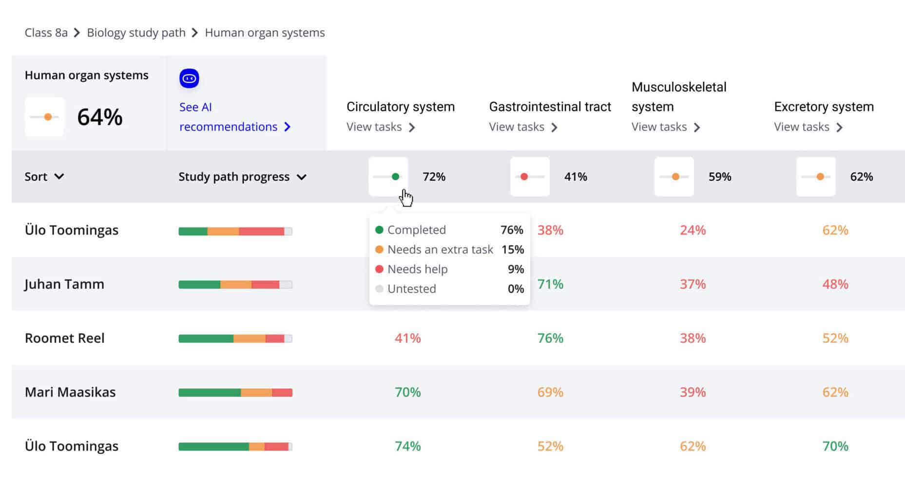
Task: Select Mari Maasikas's 70% Circulatory score
Action: click(407, 392)
